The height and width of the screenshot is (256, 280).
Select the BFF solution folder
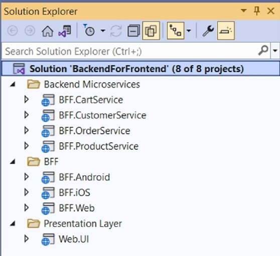[51, 162]
